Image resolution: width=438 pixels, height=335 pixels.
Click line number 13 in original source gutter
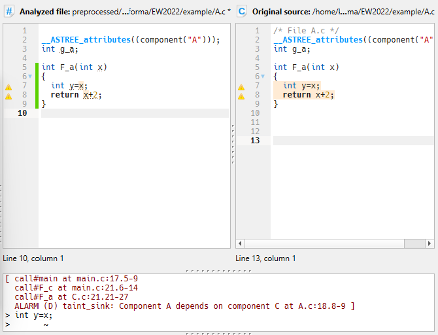pos(255,141)
